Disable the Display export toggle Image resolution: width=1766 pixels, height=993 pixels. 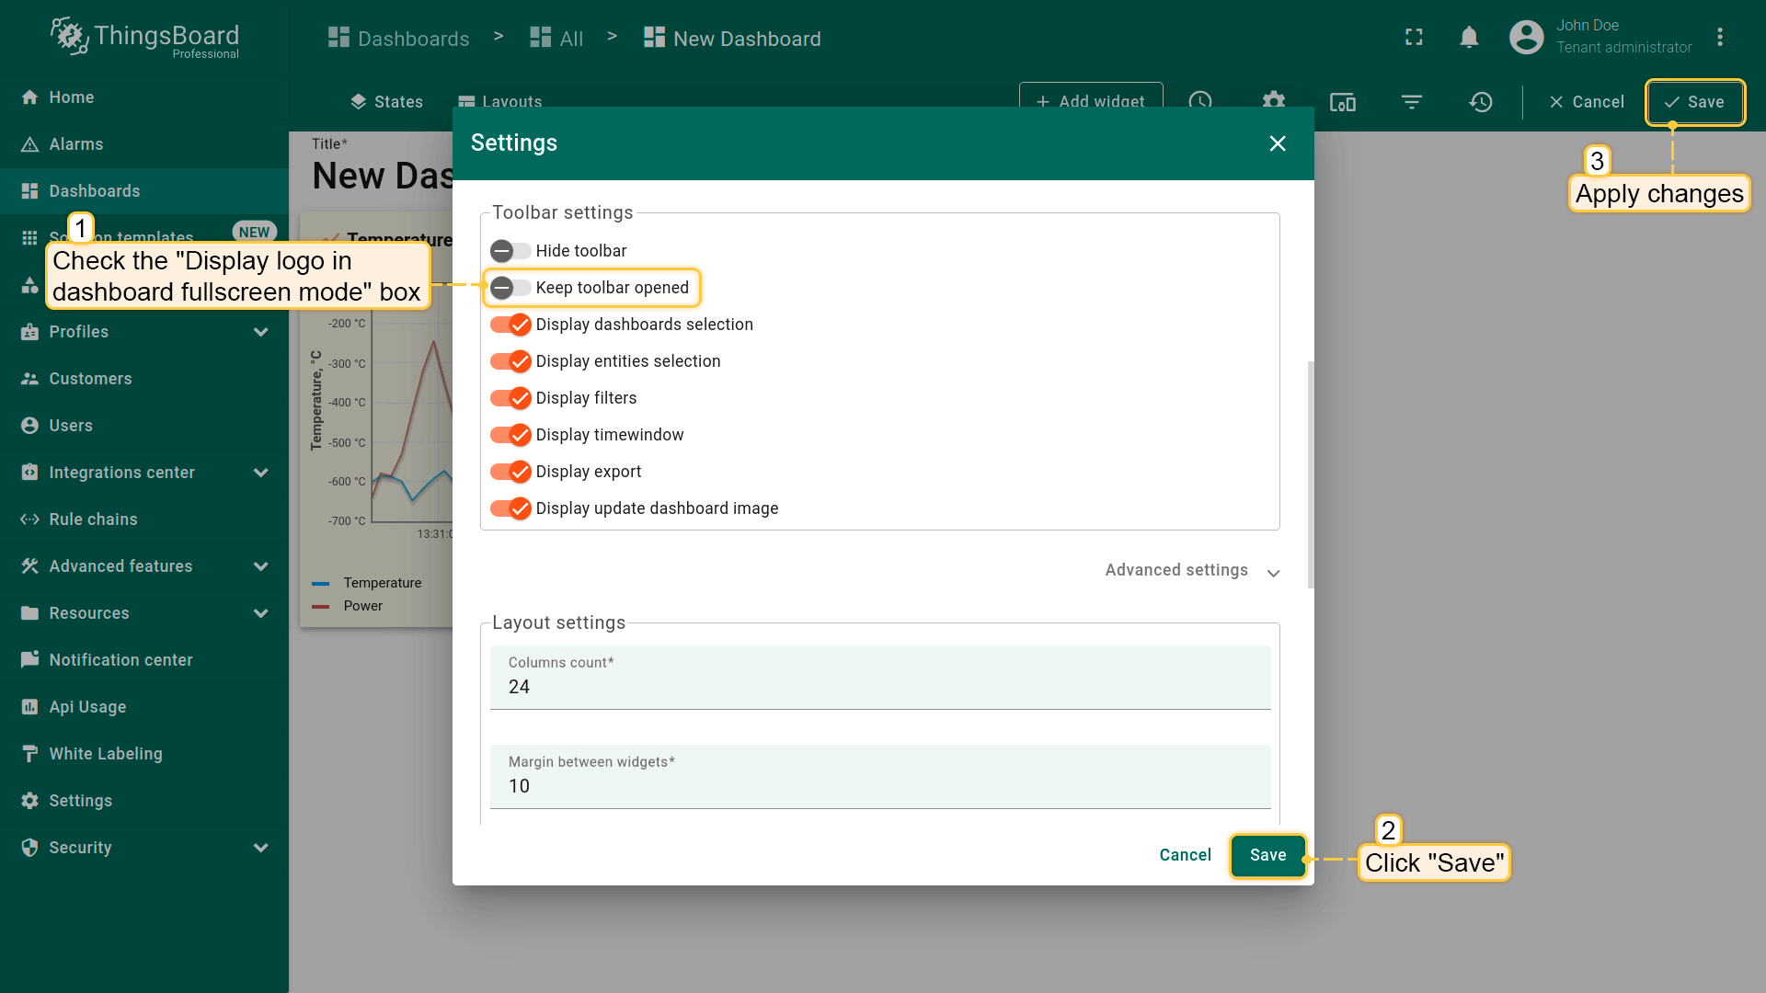coord(510,472)
